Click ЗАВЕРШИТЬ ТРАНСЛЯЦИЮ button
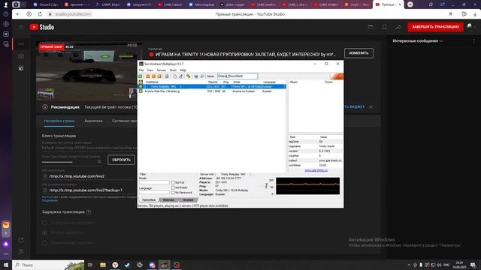 (x=435, y=27)
